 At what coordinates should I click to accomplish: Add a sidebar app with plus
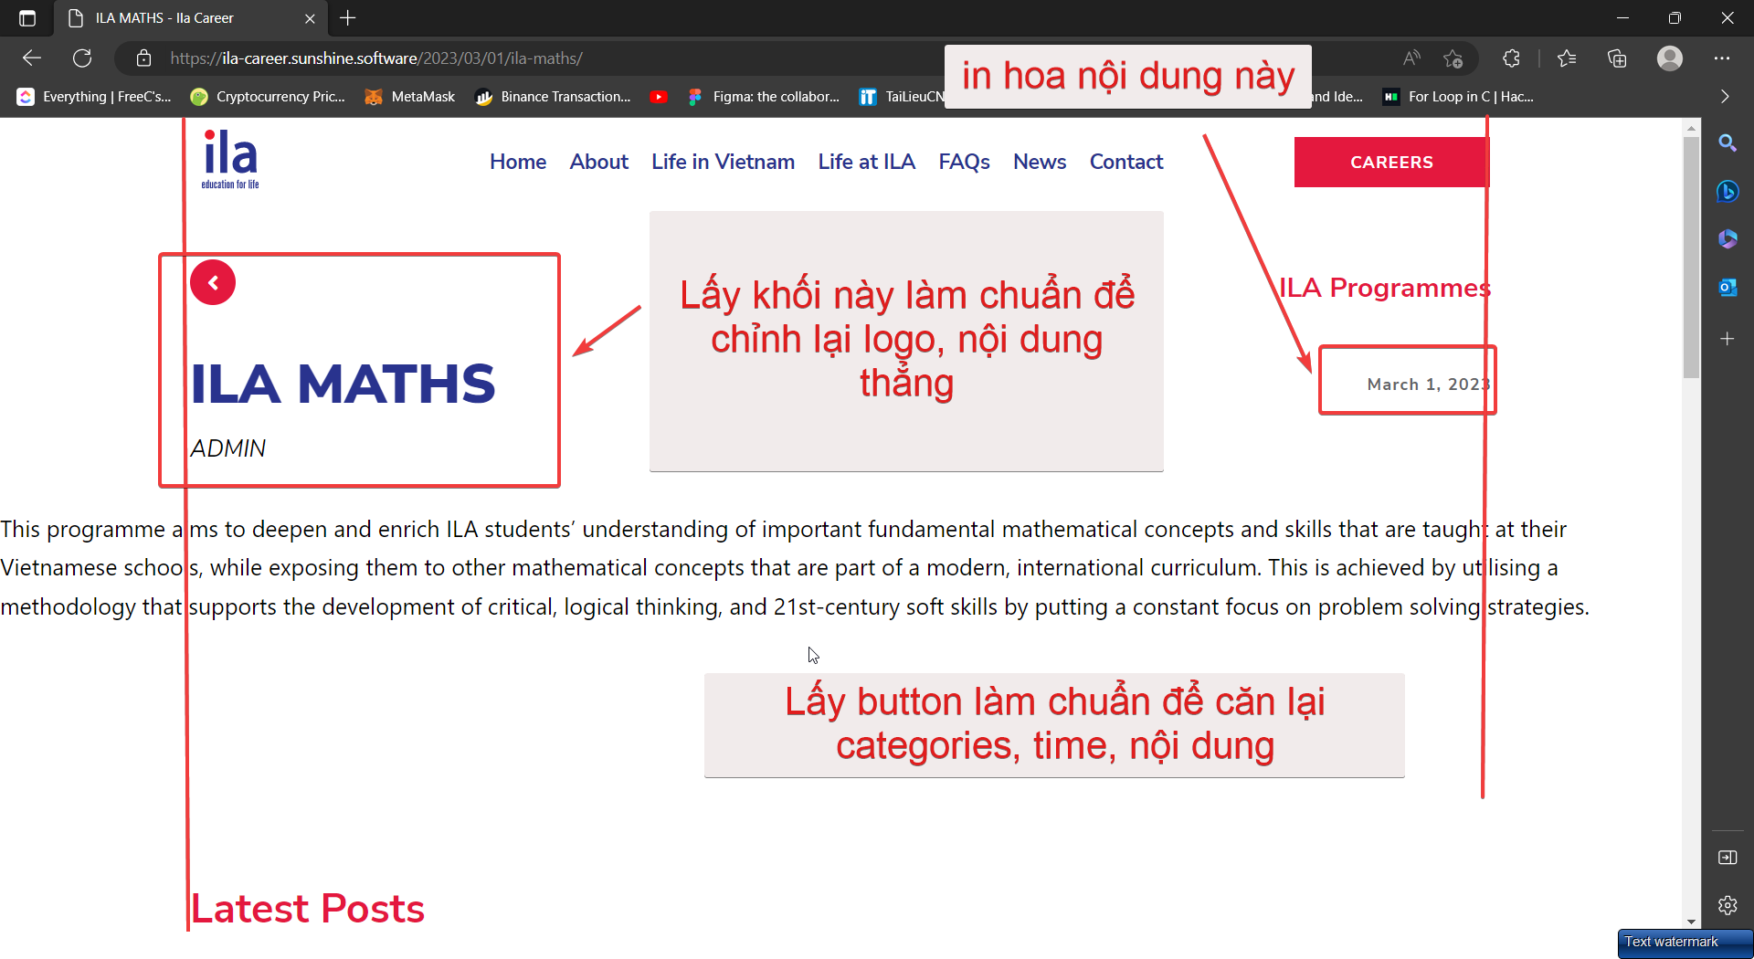click(x=1728, y=339)
